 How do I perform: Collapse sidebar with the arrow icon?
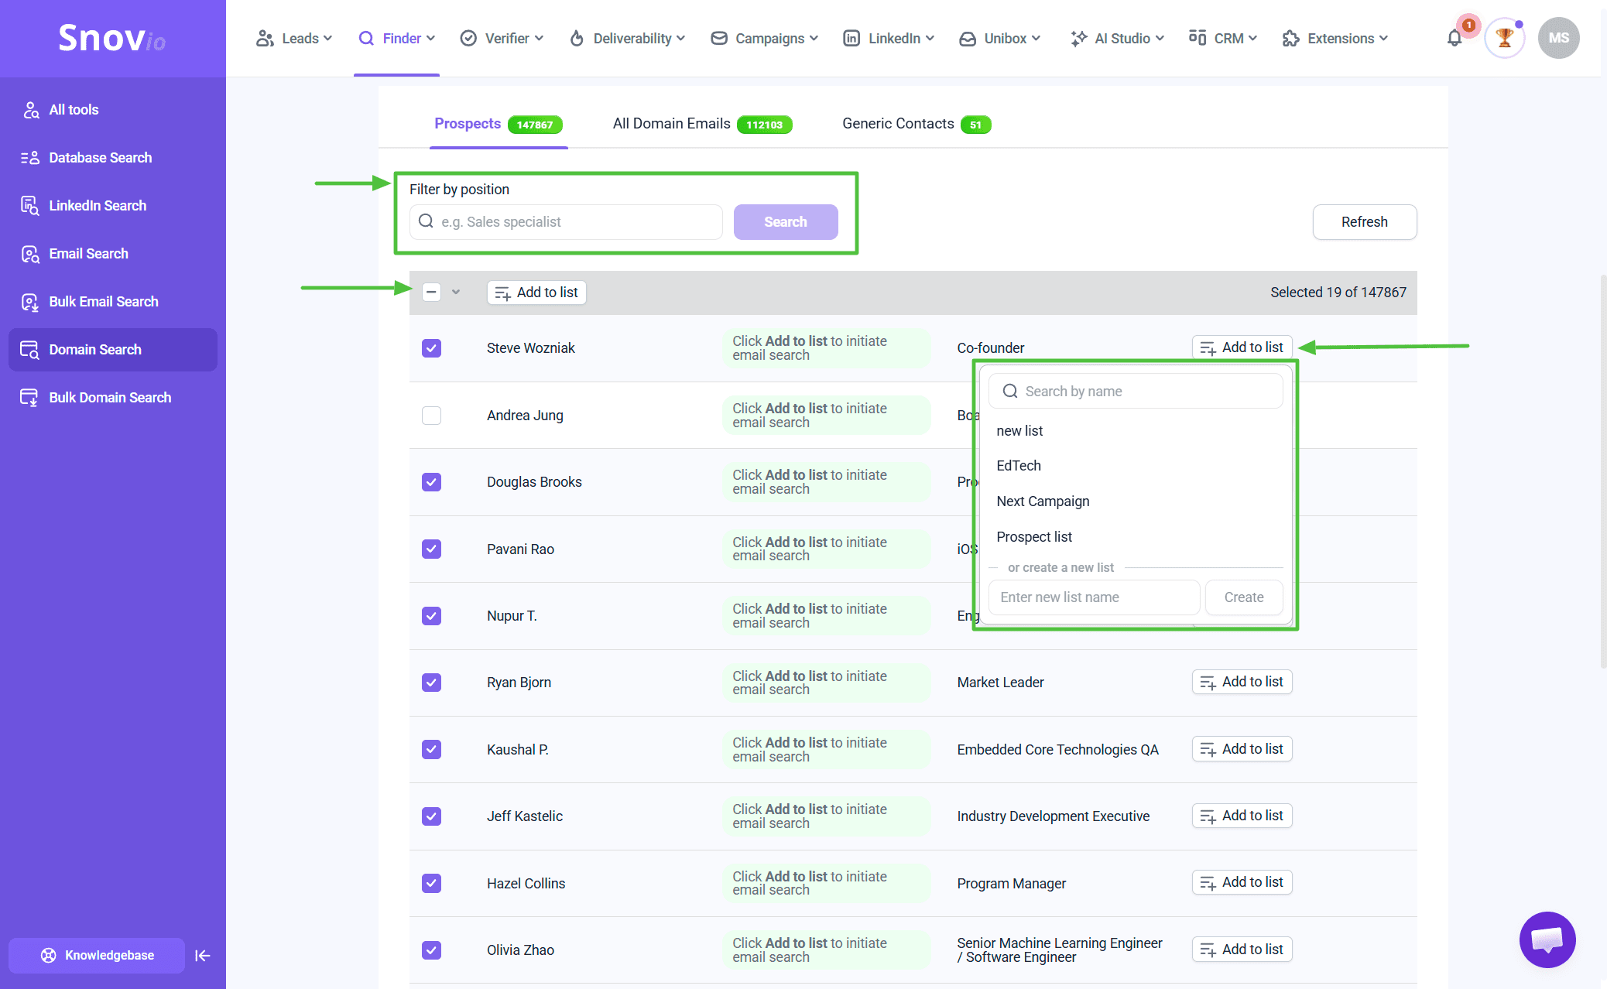pyautogui.click(x=203, y=956)
